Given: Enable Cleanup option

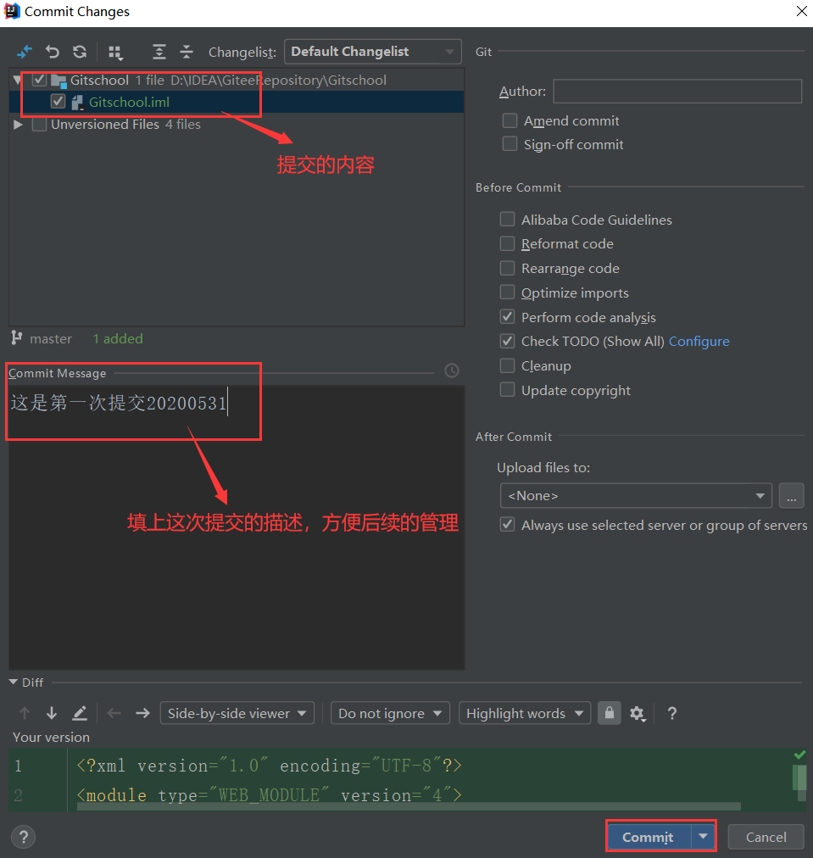Looking at the screenshot, I should coord(507,365).
